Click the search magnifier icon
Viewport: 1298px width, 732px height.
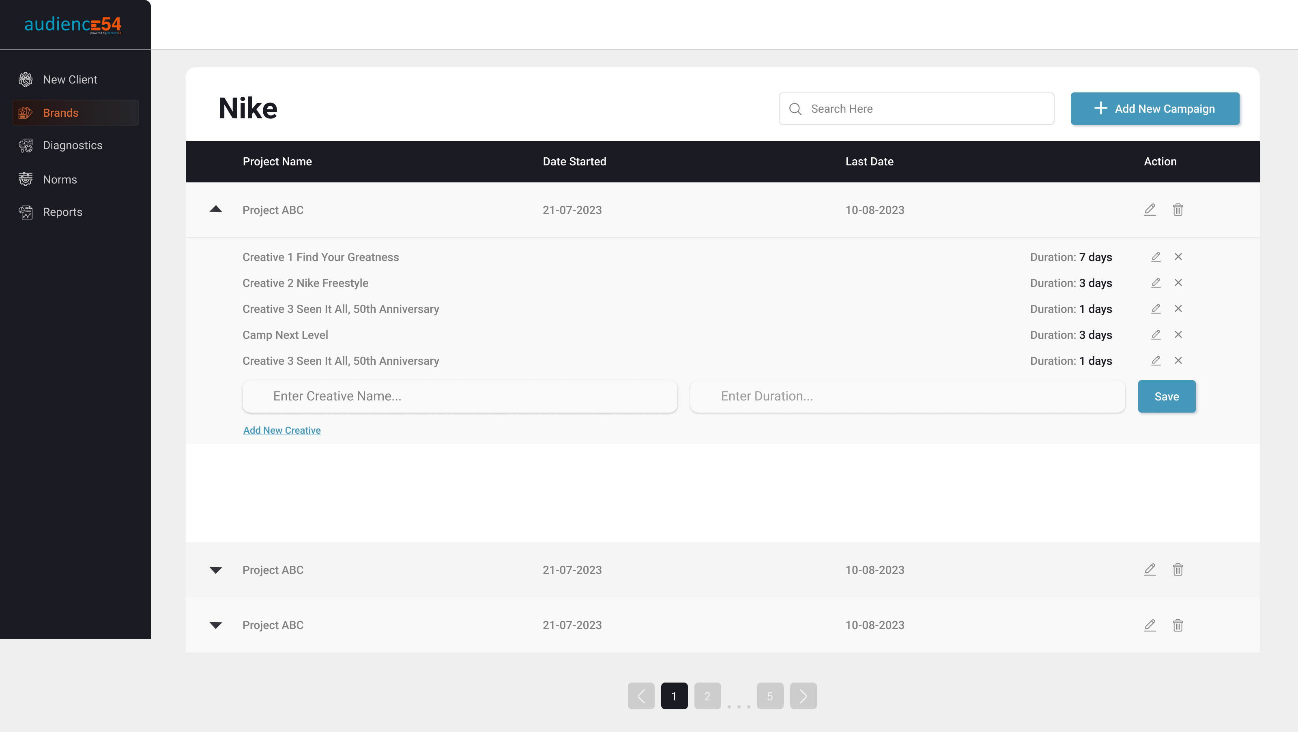pos(795,109)
